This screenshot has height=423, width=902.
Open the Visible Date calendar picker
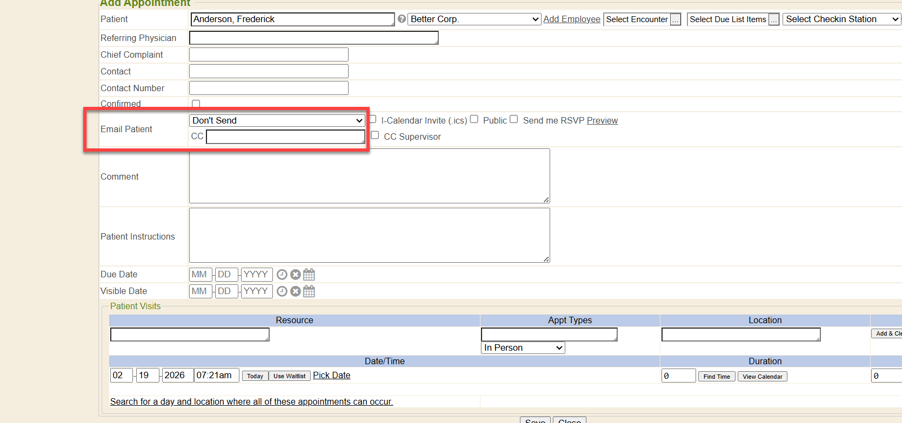pyautogui.click(x=309, y=291)
